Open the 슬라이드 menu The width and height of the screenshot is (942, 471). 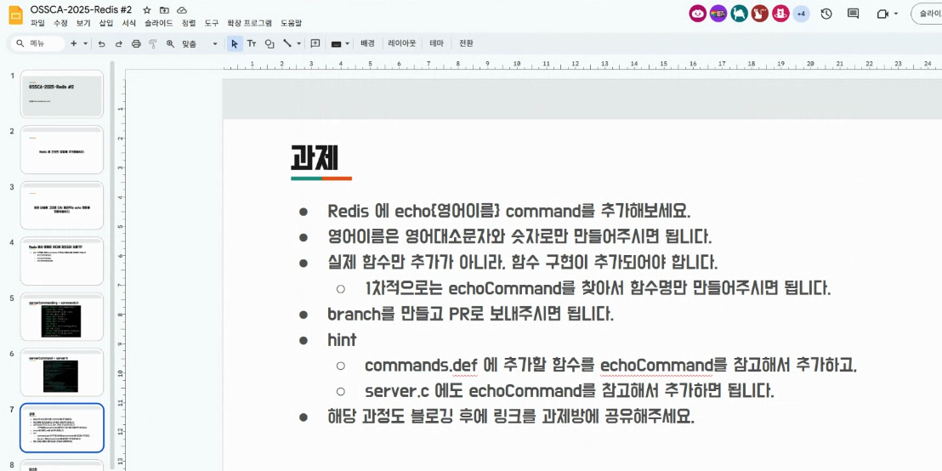tap(159, 23)
